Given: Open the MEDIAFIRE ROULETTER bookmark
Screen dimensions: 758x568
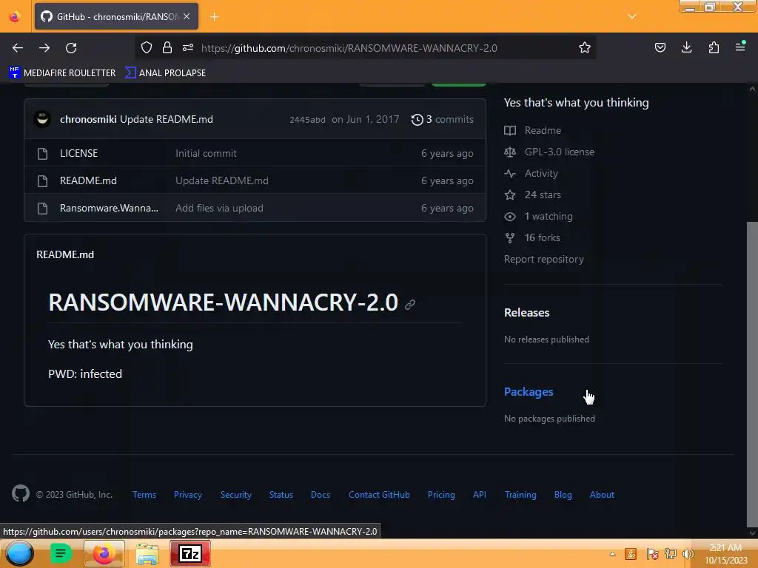Looking at the screenshot, I should point(62,73).
